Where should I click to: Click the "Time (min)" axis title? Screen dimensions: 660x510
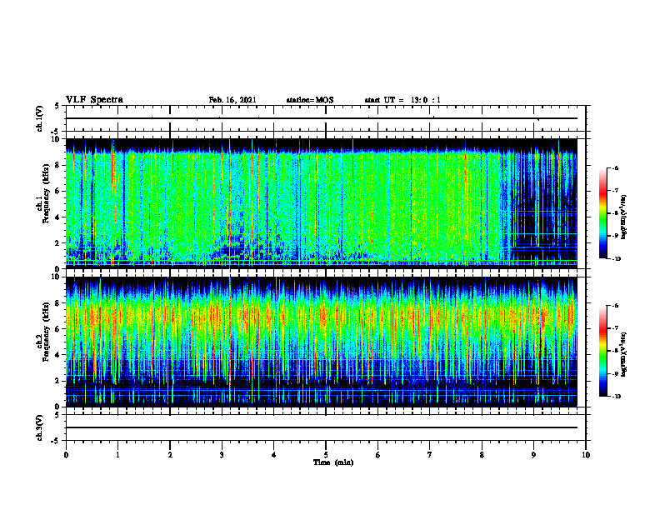[333, 462]
